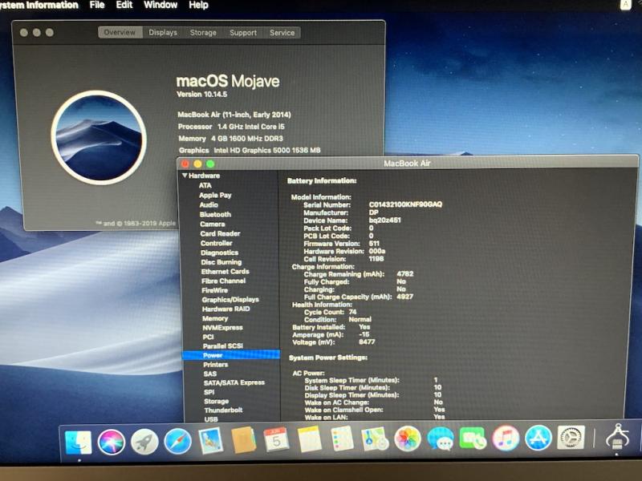Screen dimensions: 642x481
Task: Select Bluetooth in the sidebar
Action: click(x=215, y=214)
